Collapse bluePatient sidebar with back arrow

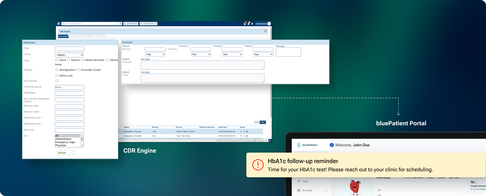coord(332,145)
